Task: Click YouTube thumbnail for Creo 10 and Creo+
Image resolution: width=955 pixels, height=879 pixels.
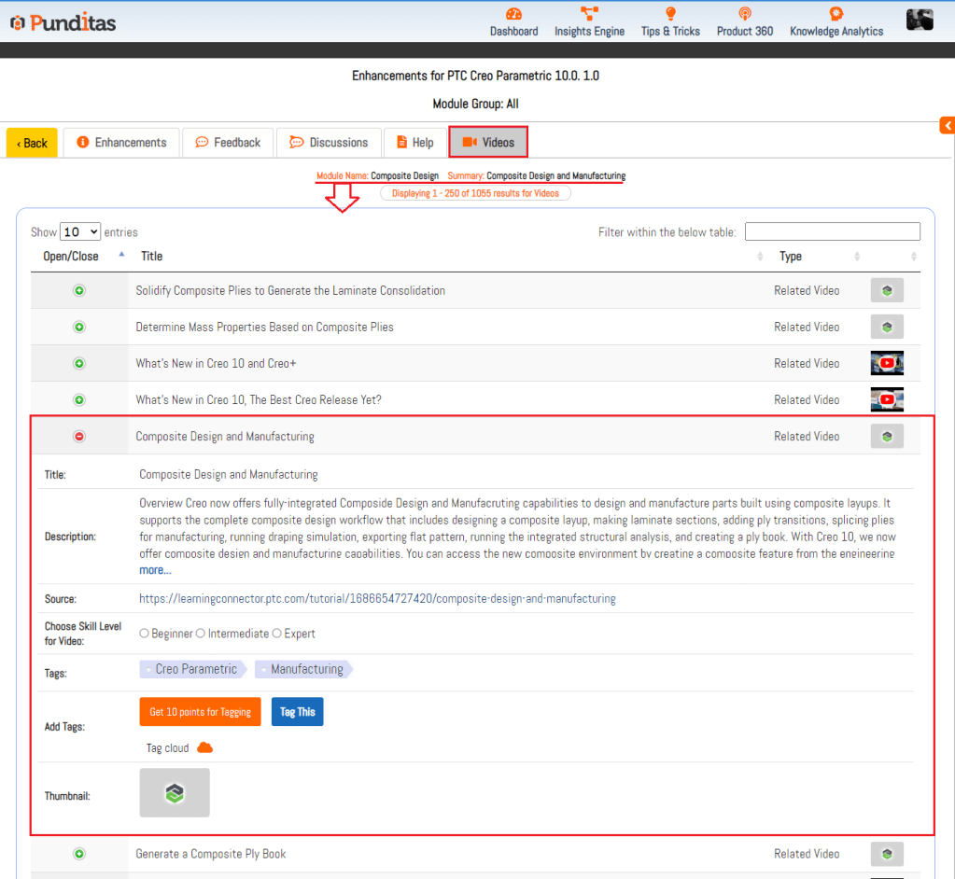Action: (x=887, y=363)
